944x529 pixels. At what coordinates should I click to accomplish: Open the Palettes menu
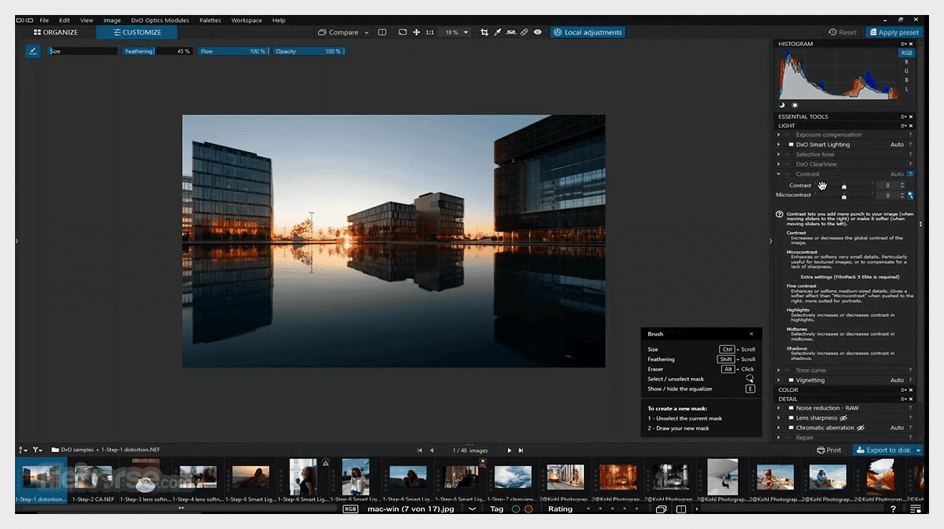210,20
